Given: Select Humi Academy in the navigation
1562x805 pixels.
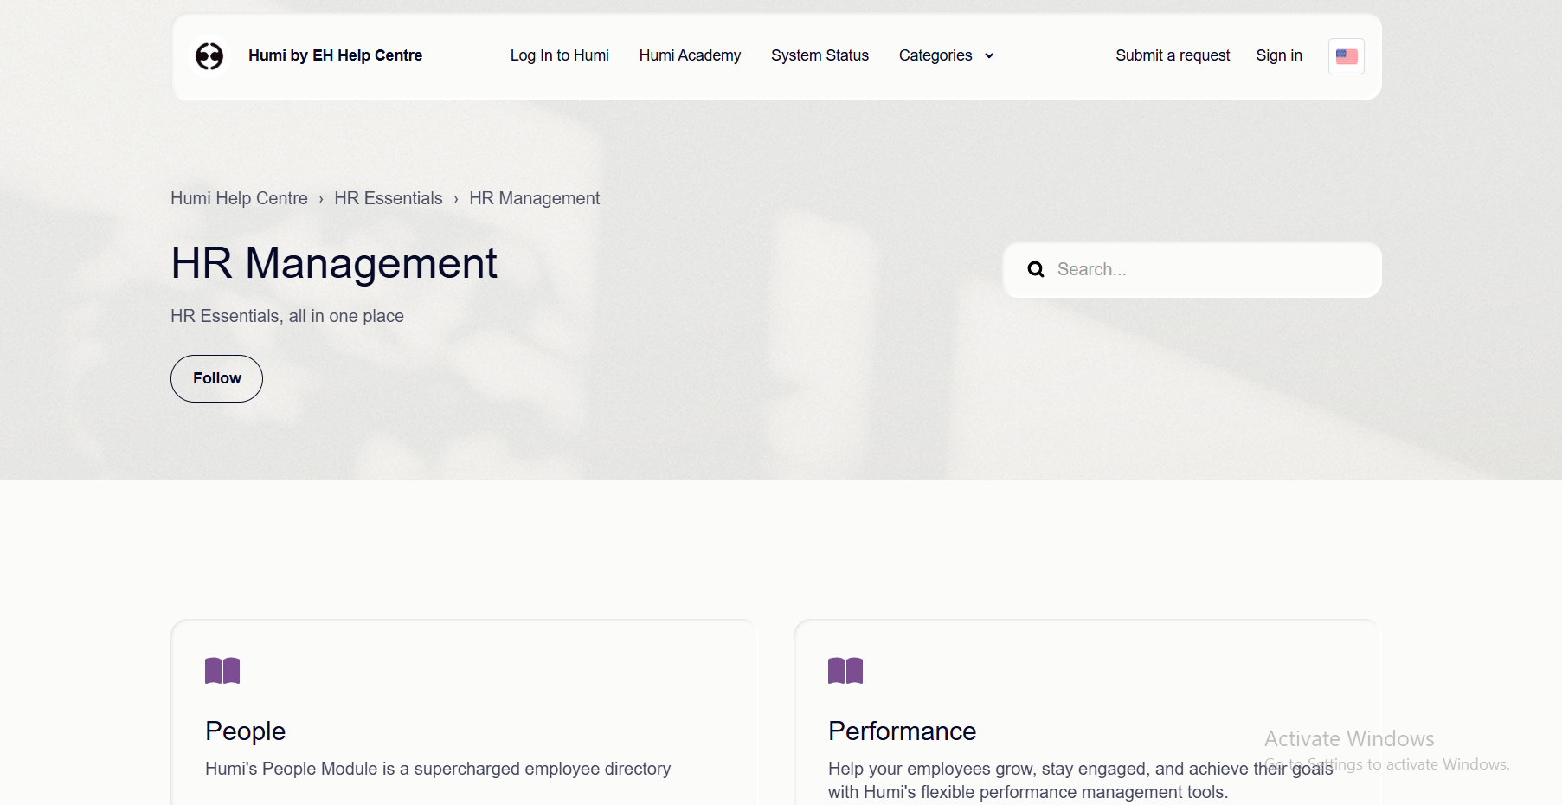Looking at the screenshot, I should click(690, 55).
